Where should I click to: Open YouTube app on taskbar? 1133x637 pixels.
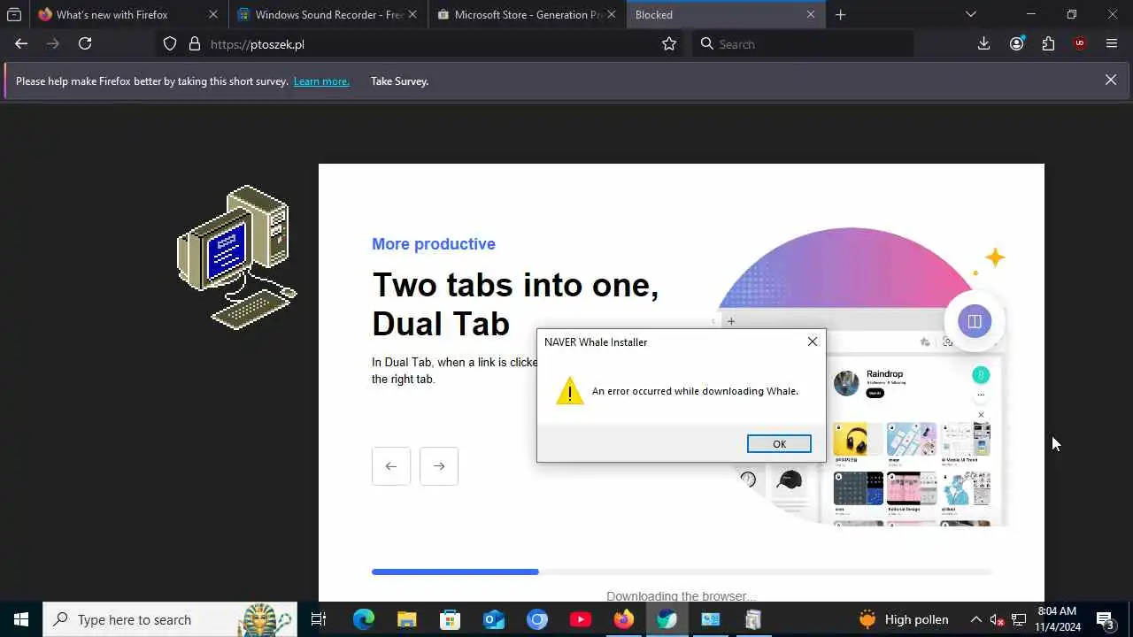(x=581, y=619)
